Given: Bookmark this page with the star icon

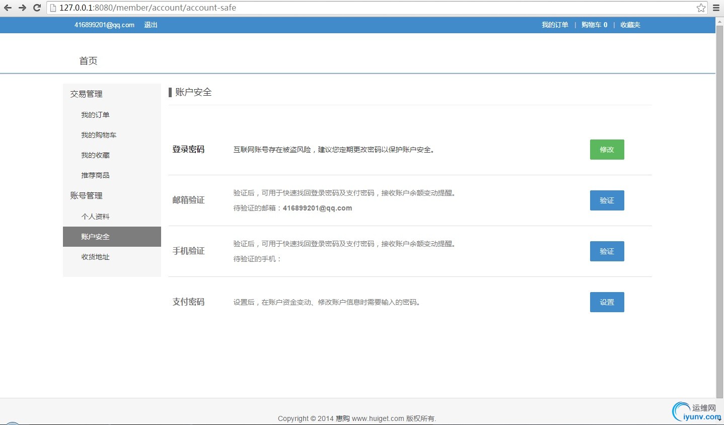Looking at the screenshot, I should click(701, 8).
